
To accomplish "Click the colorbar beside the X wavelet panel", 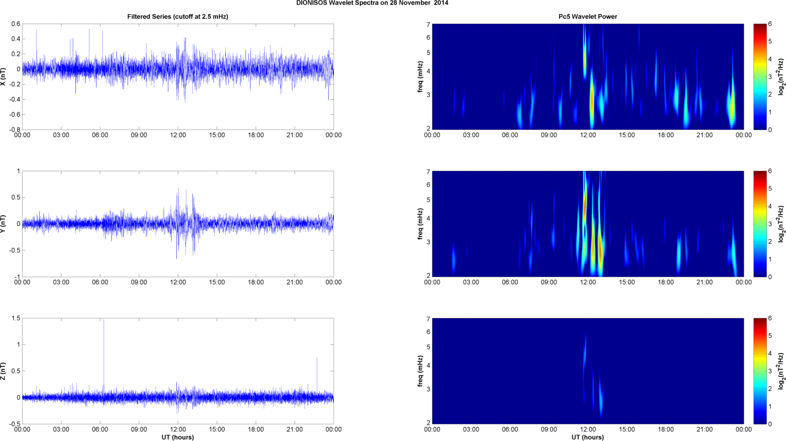I will [760, 76].
